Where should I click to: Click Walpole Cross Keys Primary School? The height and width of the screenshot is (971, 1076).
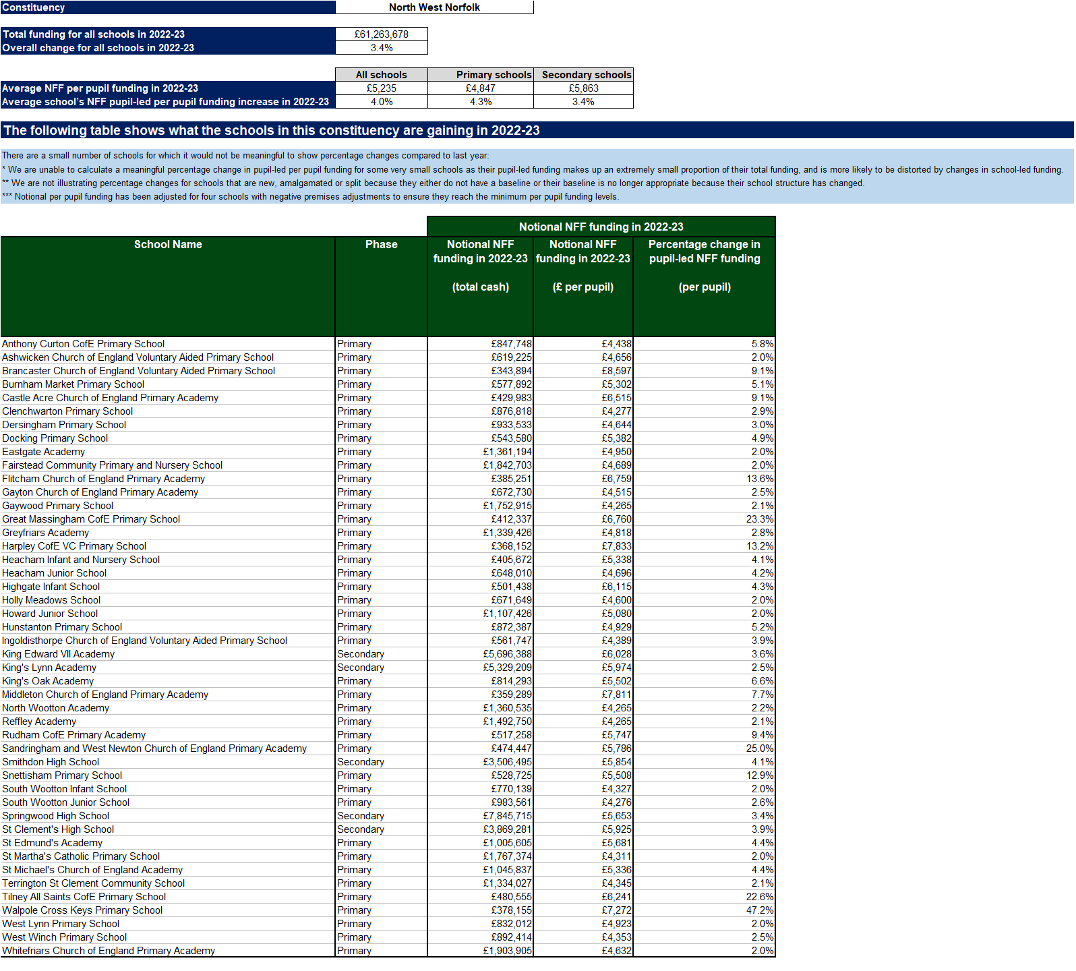click(82, 910)
